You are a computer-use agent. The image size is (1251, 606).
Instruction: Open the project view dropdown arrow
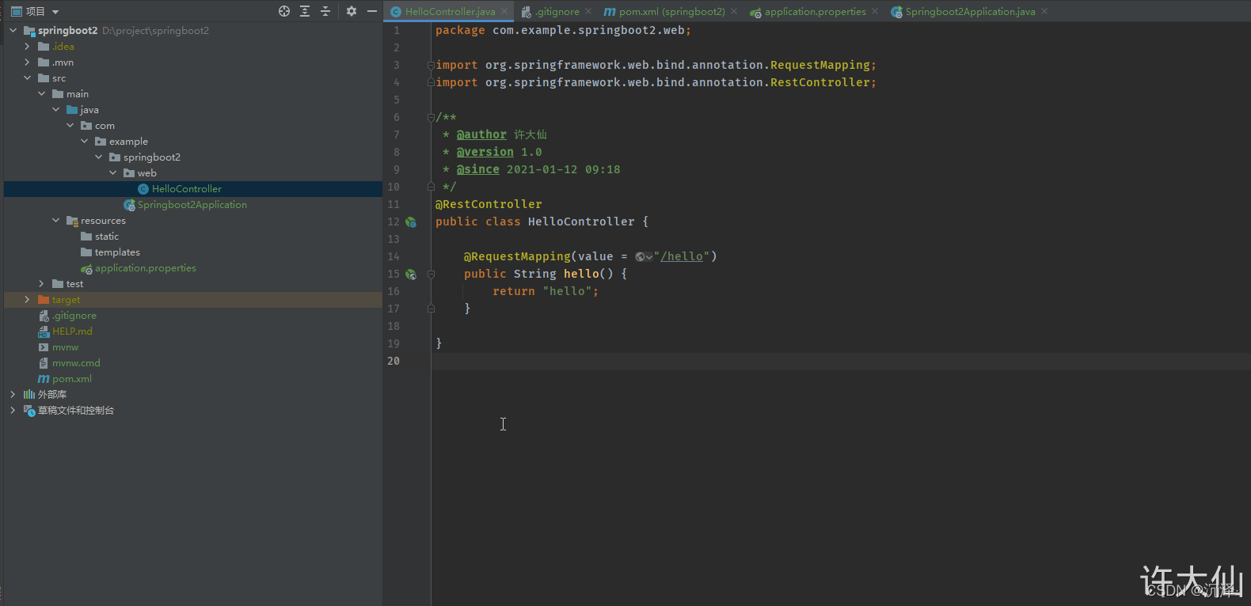(55, 12)
